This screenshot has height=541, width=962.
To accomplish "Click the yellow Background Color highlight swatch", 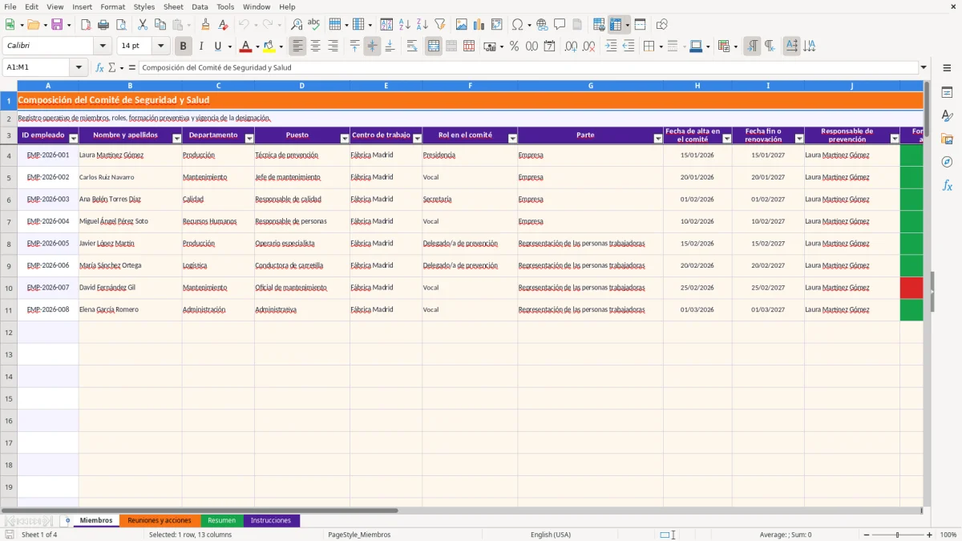I will pyautogui.click(x=269, y=46).
